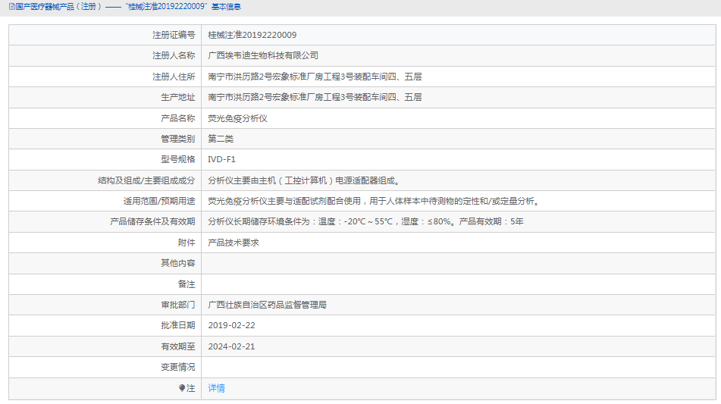The width and height of the screenshot is (721, 404).
Task: Select expiry date 2024-02-21
Action: click(231, 346)
